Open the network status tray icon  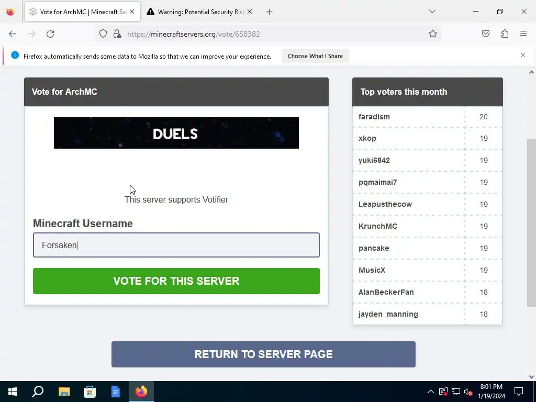(456, 392)
